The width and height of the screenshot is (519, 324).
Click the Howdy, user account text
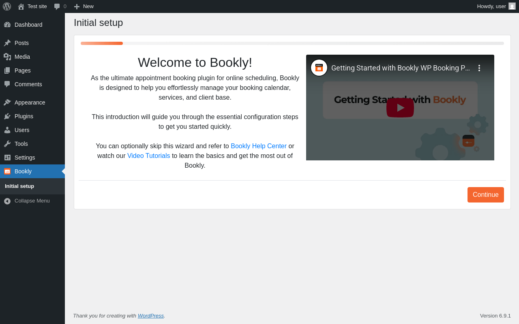(491, 6)
